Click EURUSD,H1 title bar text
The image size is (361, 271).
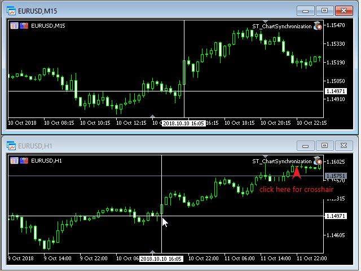tap(35, 146)
